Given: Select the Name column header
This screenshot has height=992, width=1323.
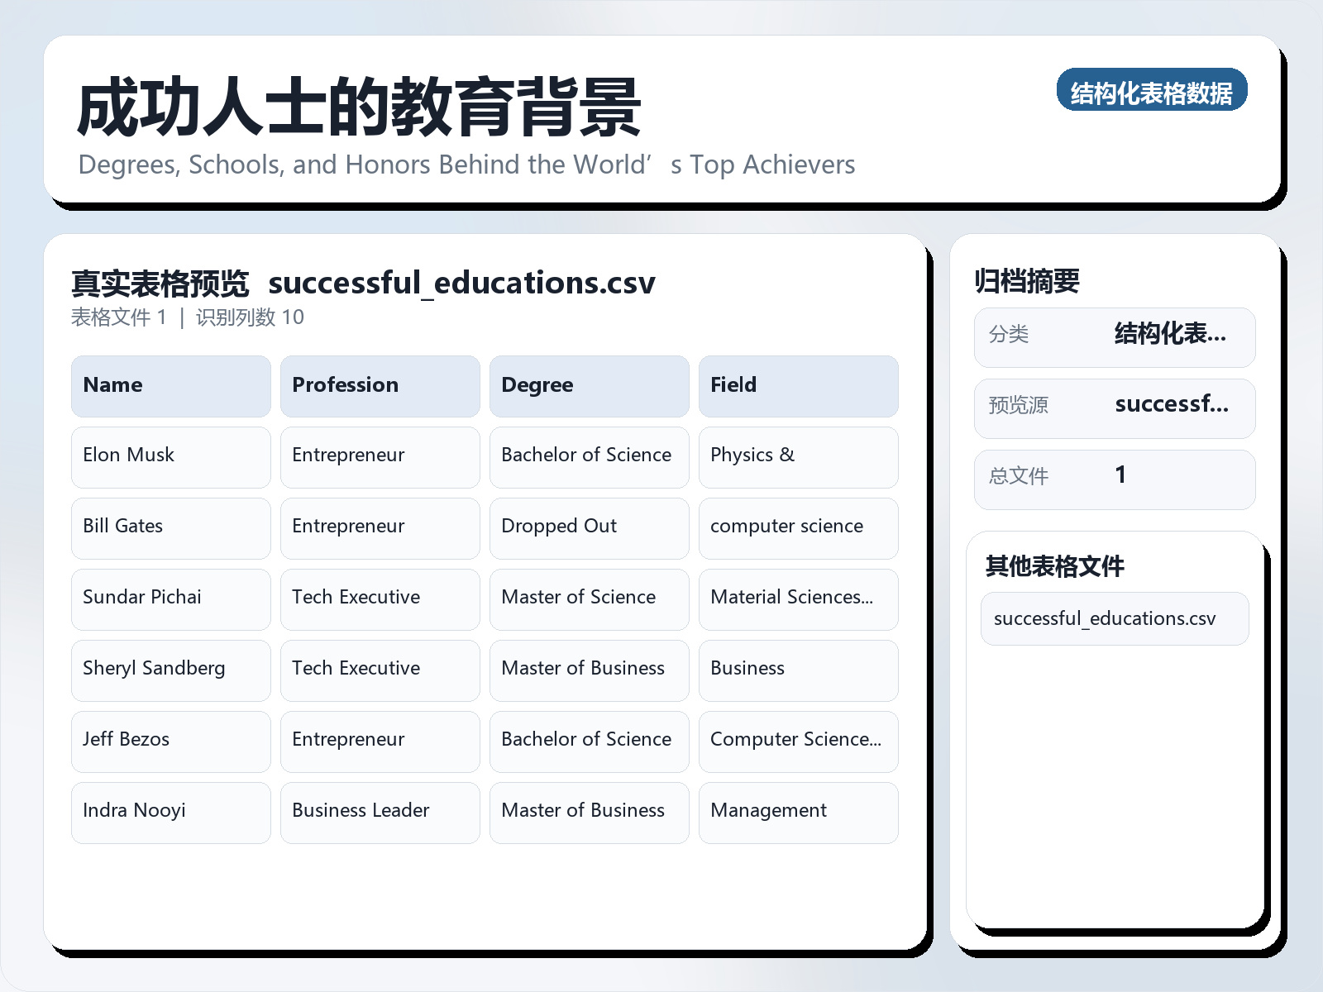Looking at the screenshot, I should [170, 385].
